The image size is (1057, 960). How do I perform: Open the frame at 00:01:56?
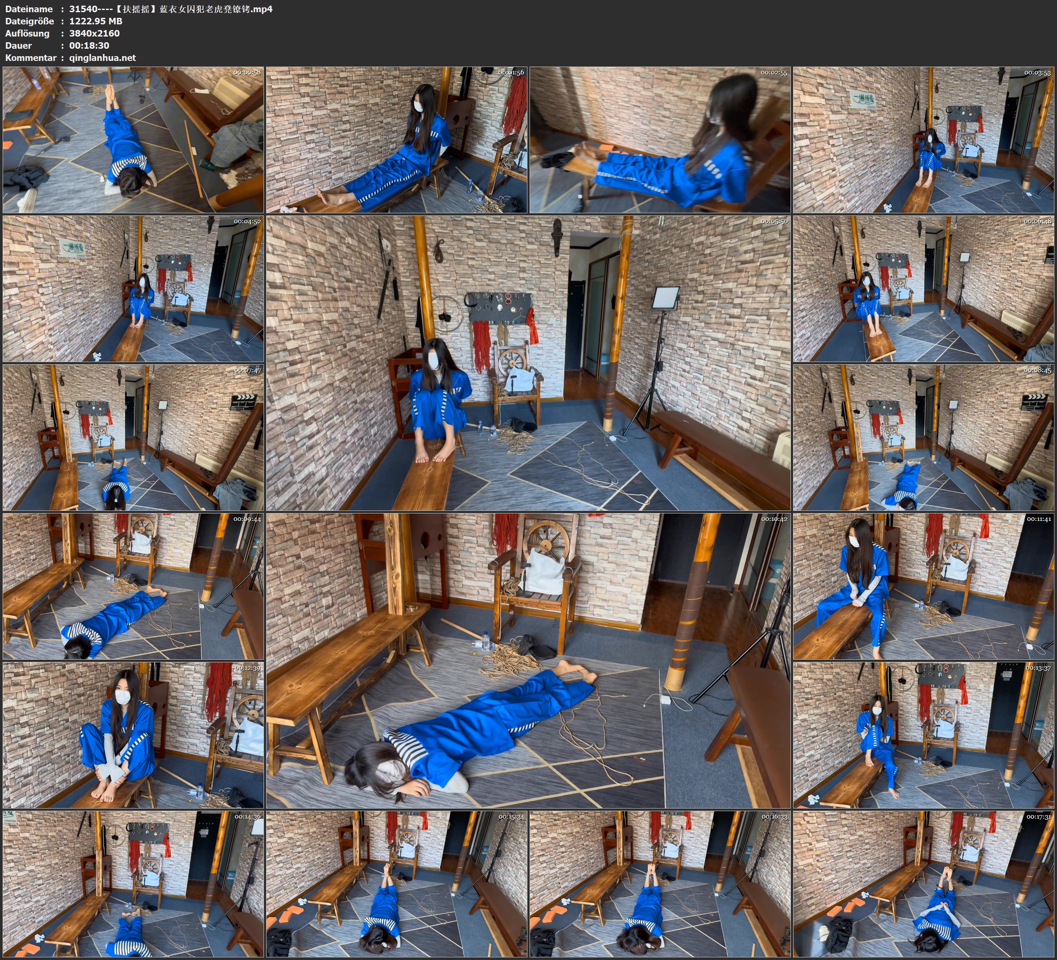pyautogui.click(x=396, y=139)
